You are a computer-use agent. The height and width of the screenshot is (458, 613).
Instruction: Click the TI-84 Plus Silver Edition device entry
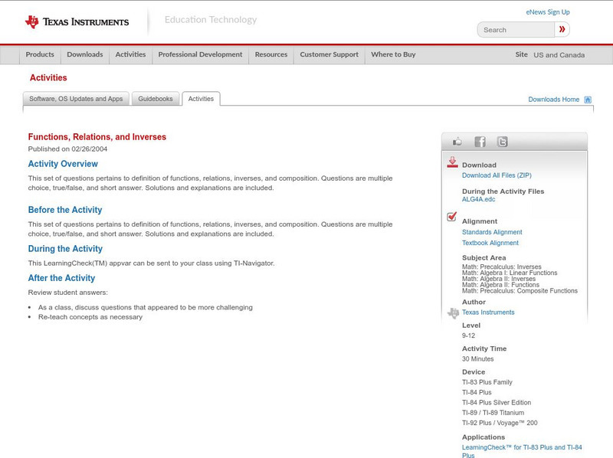[497, 403]
